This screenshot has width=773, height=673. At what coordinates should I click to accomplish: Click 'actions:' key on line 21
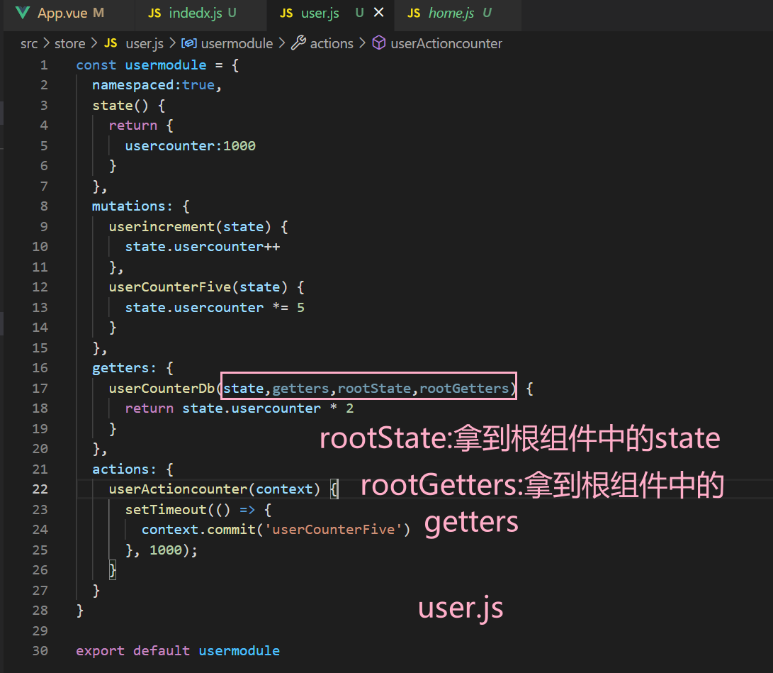pos(124,469)
